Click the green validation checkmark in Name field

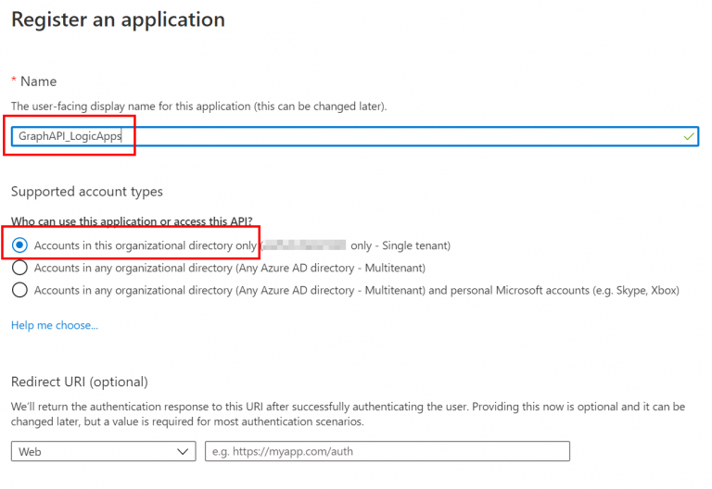click(689, 136)
